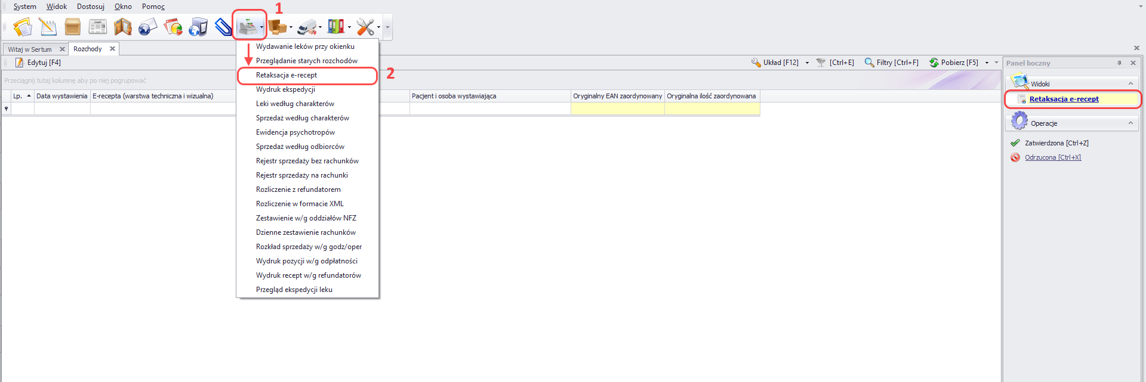Click the wooden crate toolbar icon
The image size is (1146, 382).
pos(73,27)
